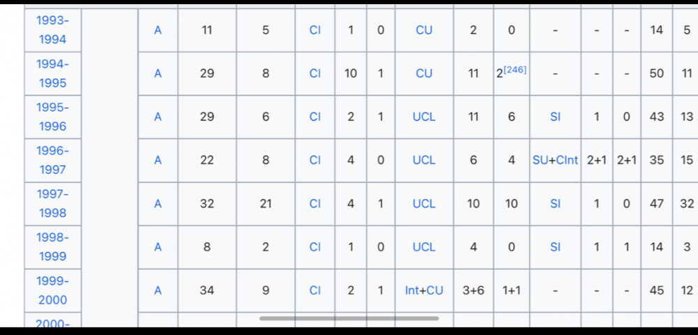The width and height of the screenshot is (698, 335).
Task: Click the UCL link in 1995-1996 row
Action: [x=424, y=117]
